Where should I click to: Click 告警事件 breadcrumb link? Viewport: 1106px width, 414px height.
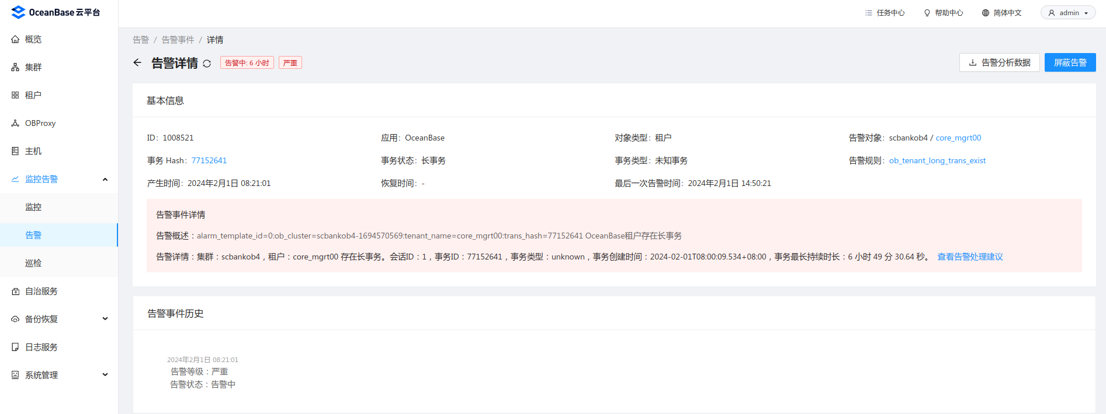pos(178,40)
